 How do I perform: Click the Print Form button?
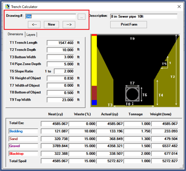point(129,24)
